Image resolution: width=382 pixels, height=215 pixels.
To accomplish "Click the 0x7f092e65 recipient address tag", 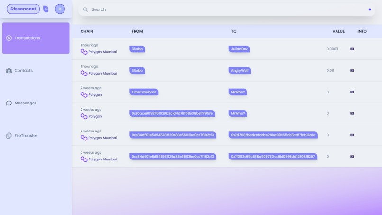I will [273, 157].
